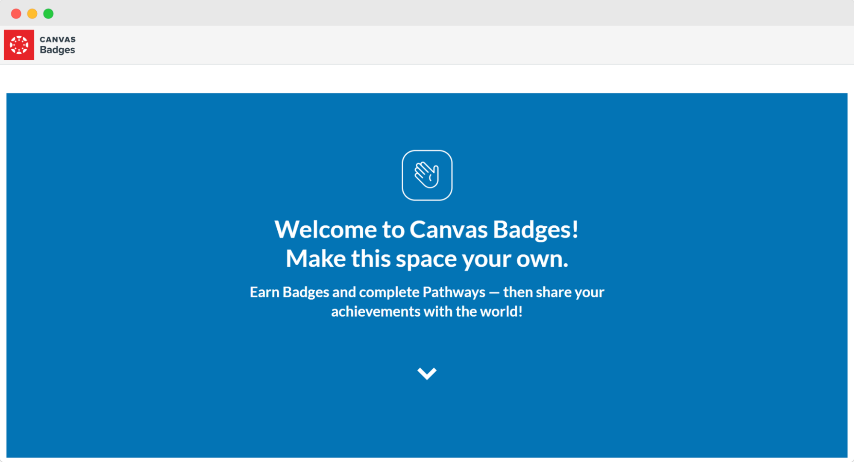Click the word "Pathways" in the subtitle
Viewport: 854px width, 462px height.
454,292
